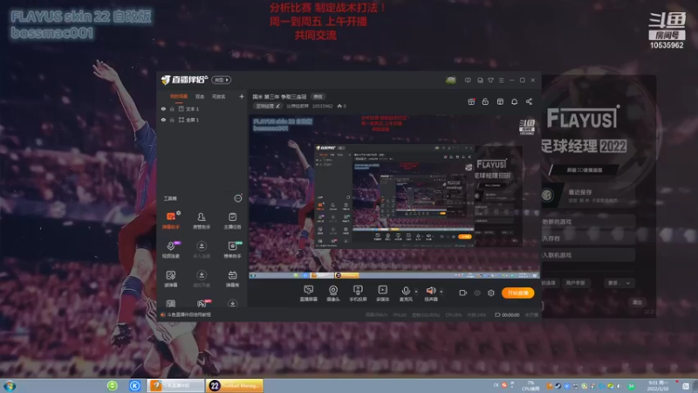Screen dimensions: 698x393
Task: Open the recent save entry in Football Manager launcher
Action: coord(586,196)
